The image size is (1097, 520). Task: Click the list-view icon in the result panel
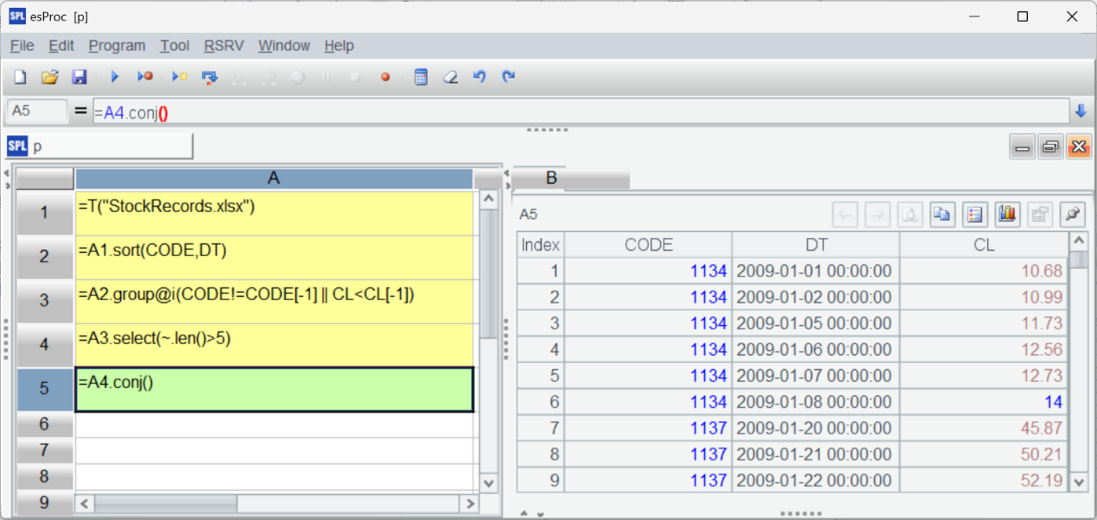click(975, 215)
